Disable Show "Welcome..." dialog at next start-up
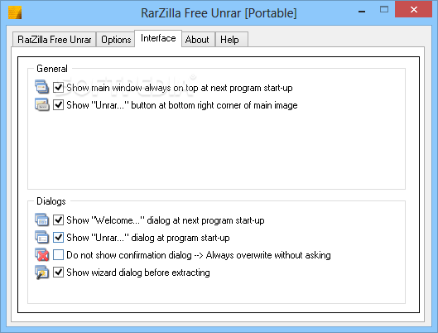This screenshot has height=333, width=438. coord(59,220)
